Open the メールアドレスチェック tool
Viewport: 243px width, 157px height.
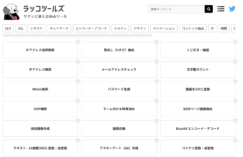pyautogui.click(x=119, y=69)
